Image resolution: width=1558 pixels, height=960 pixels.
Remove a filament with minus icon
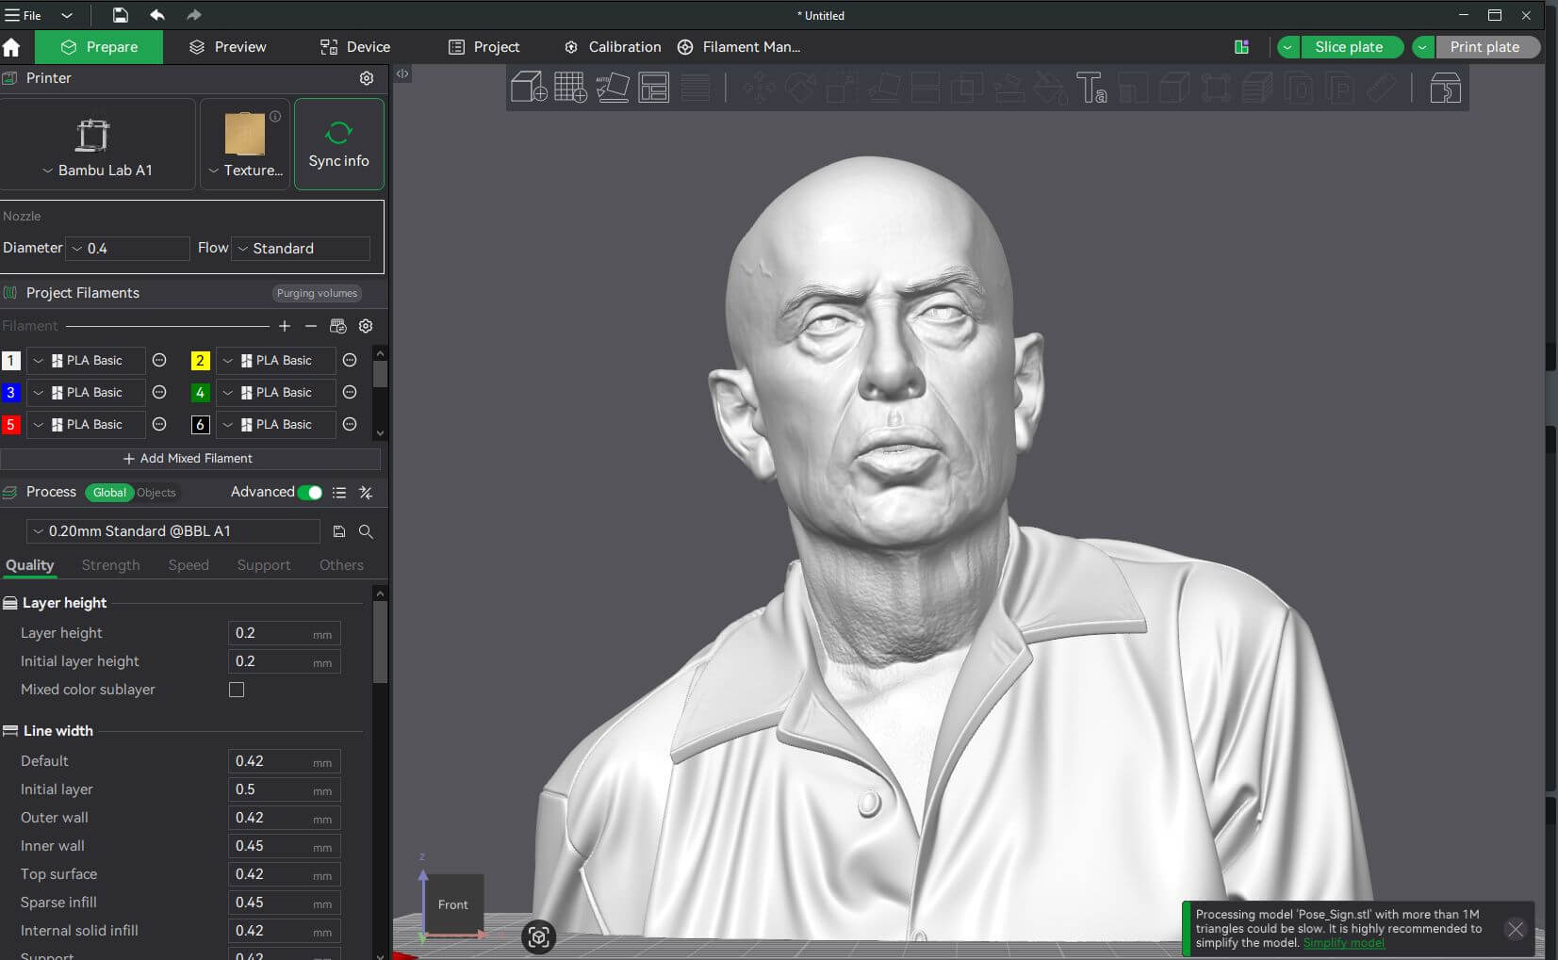[311, 326]
